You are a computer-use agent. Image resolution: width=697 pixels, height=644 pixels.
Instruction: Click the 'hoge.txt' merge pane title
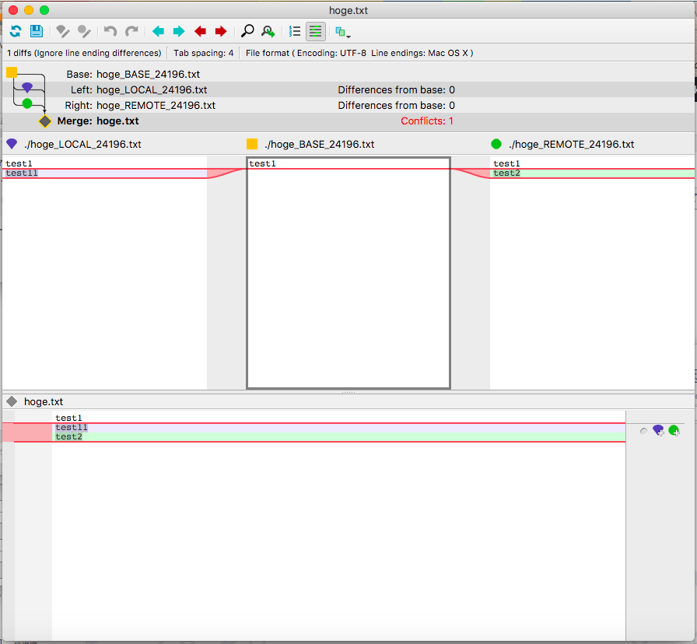(44, 402)
